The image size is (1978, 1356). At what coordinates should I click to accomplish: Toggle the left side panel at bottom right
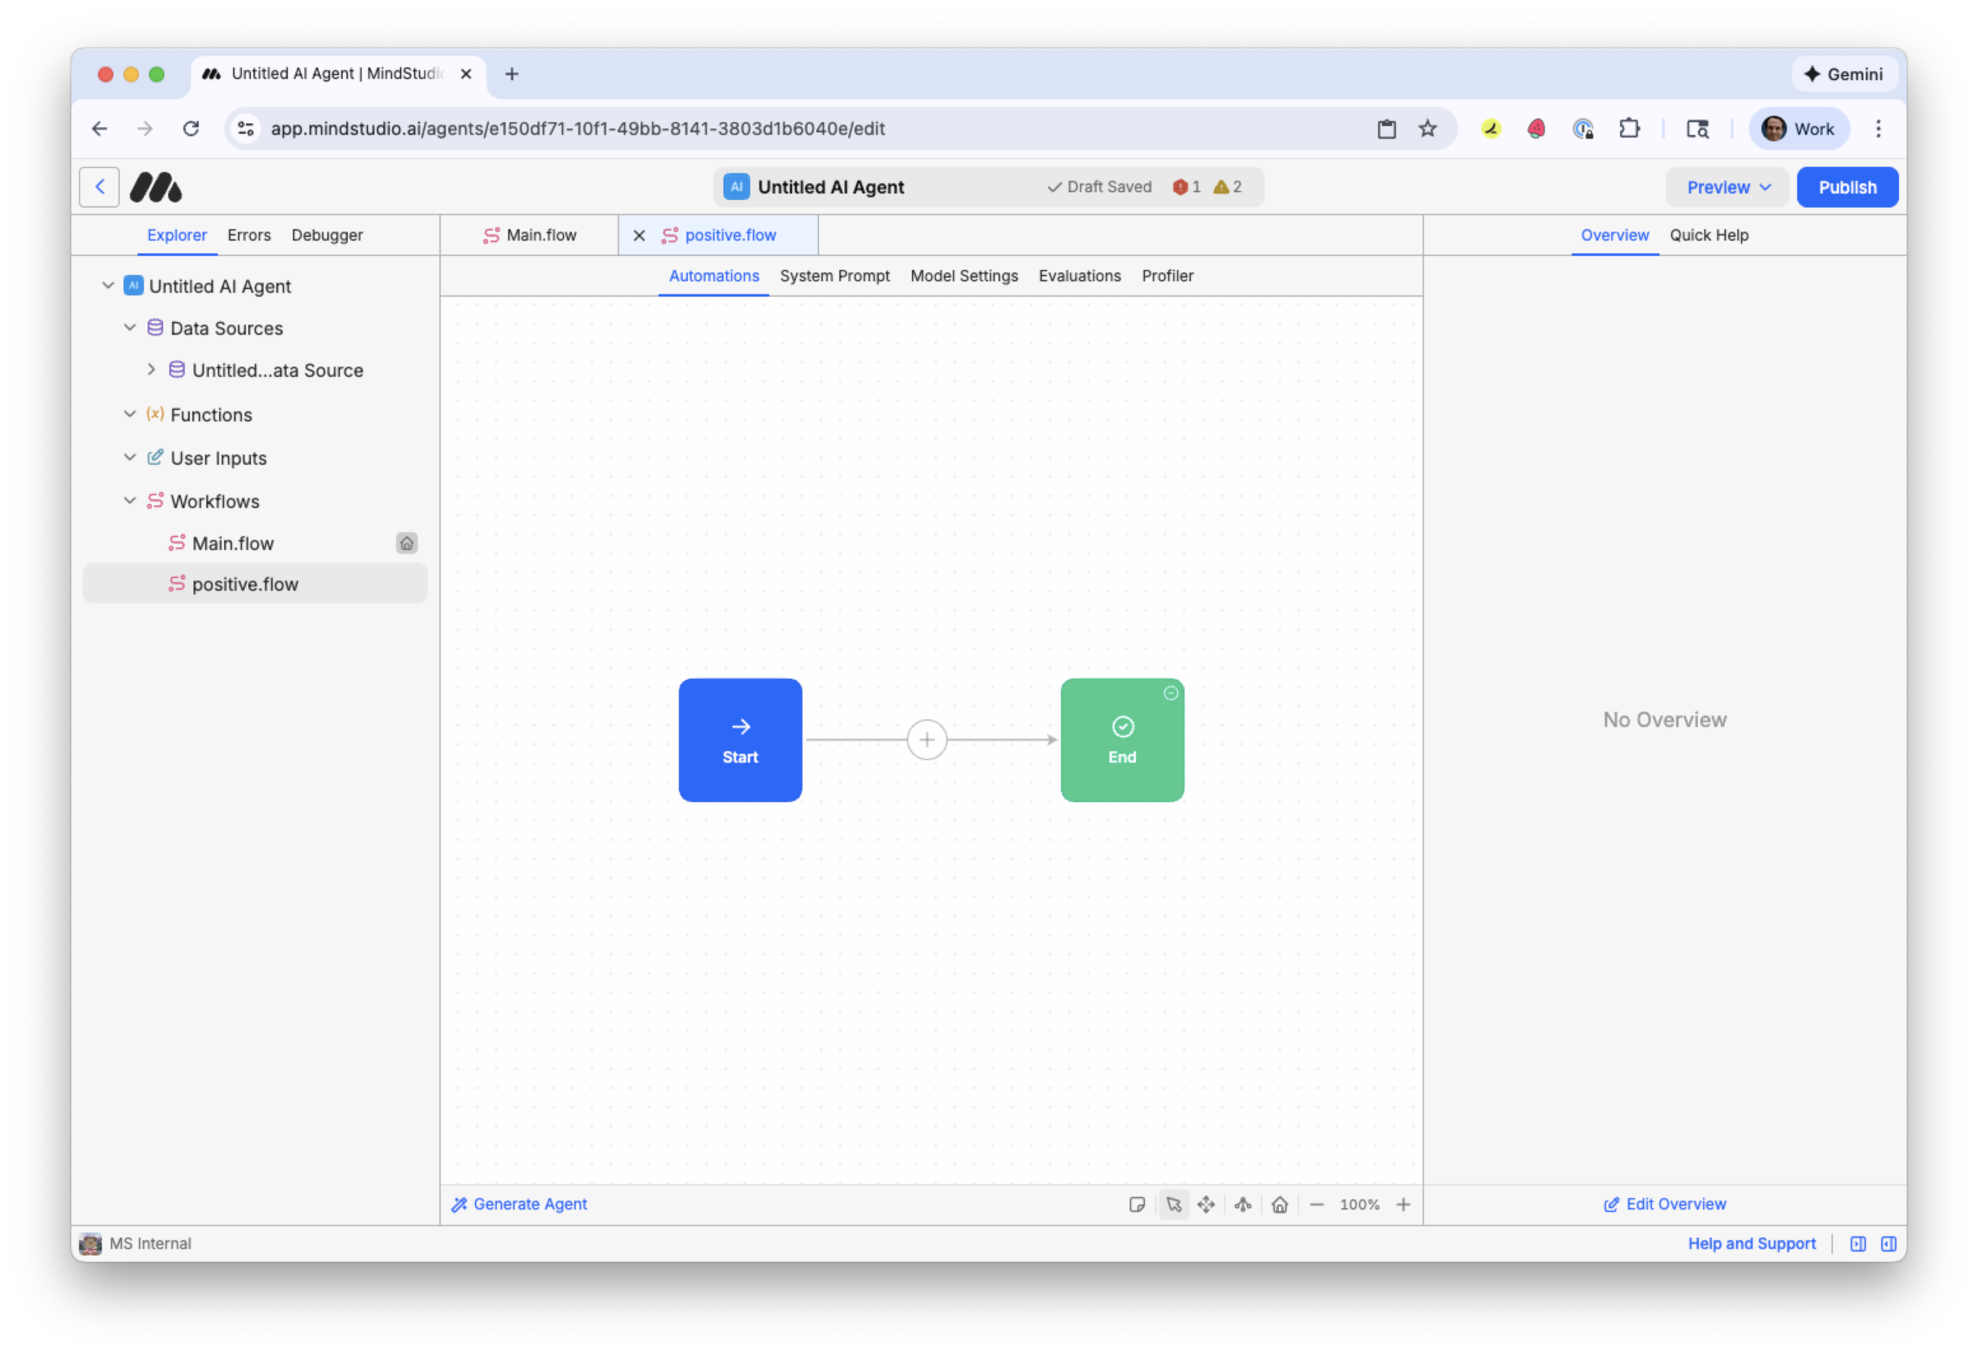point(1858,1244)
